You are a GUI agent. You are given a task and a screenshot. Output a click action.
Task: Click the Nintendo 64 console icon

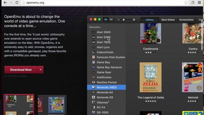93,92
